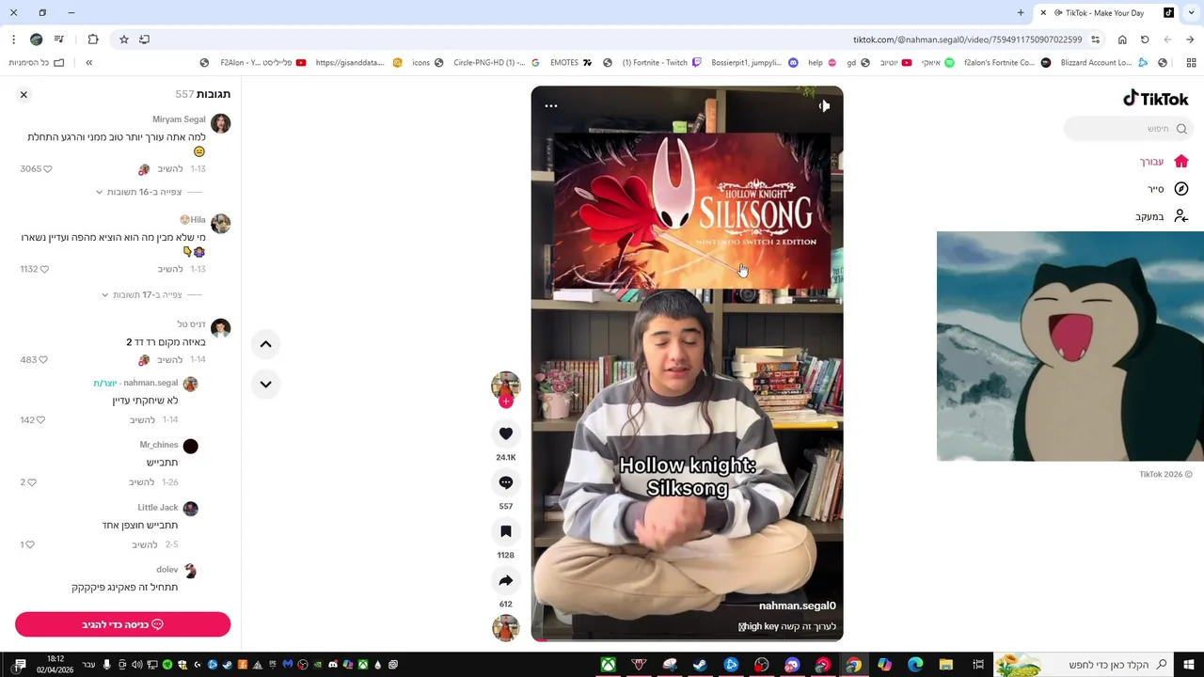Viewport: 1204px width, 677px height.
Task: Click the share arrow icon showing 612
Action: tap(506, 580)
